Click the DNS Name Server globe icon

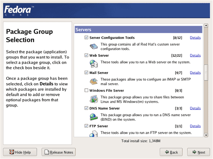click(x=94, y=117)
